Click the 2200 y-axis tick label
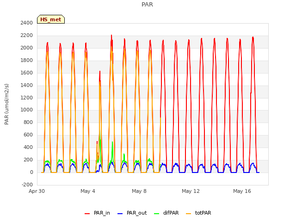296x222 pixels. pyautogui.click(x=27, y=35)
